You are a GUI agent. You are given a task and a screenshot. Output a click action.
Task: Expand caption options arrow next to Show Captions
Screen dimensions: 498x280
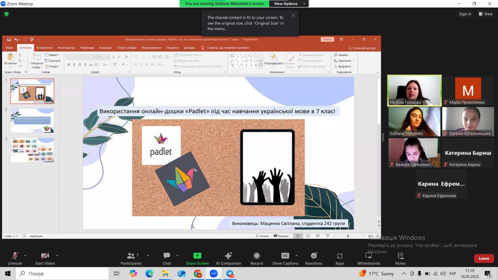pos(296,255)
